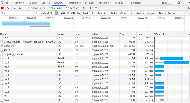Viewport: 190px width, 103px height.
Task: Filter requests by Img
Action: click(x=79, y=13)
